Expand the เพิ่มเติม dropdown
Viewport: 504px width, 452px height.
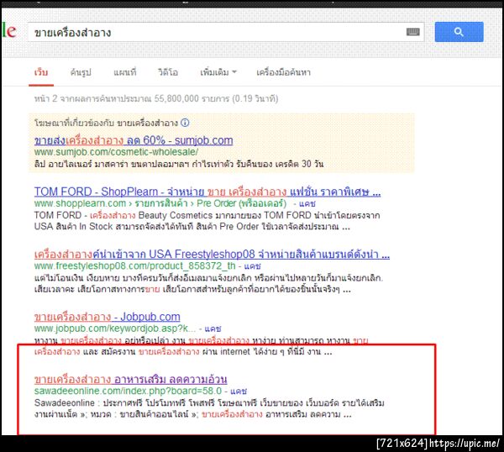tap(218, 72)
